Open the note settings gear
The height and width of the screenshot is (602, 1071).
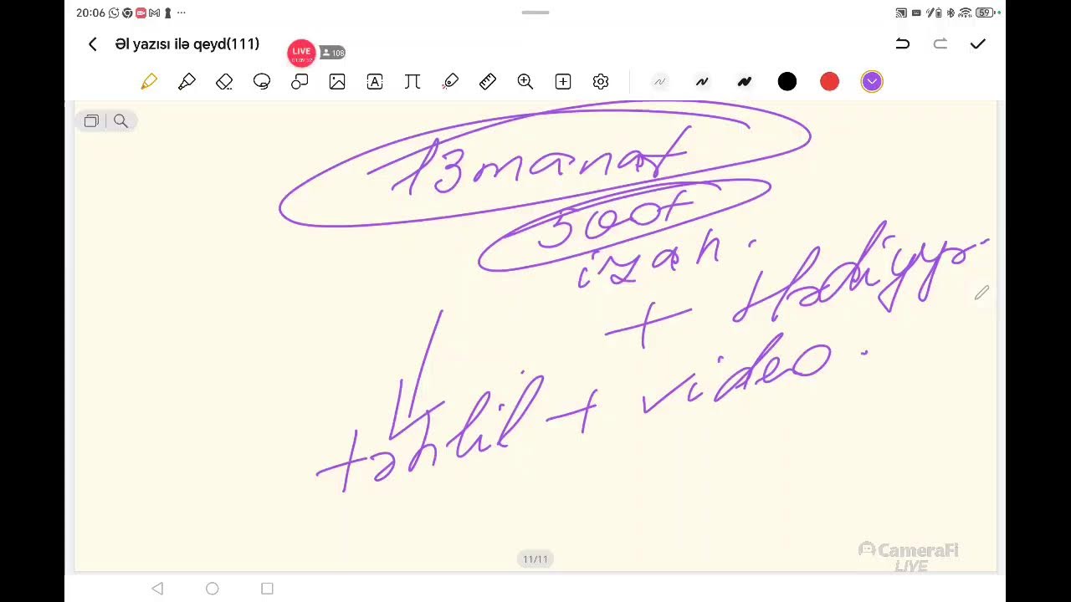[601, 81]
